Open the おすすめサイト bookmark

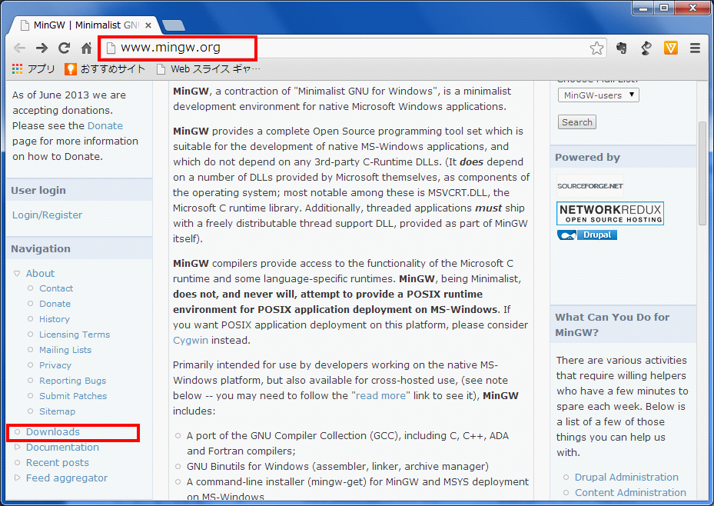[105, 68]
